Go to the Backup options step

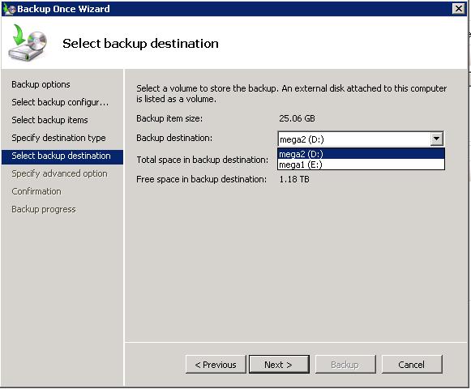click(41, 84)
